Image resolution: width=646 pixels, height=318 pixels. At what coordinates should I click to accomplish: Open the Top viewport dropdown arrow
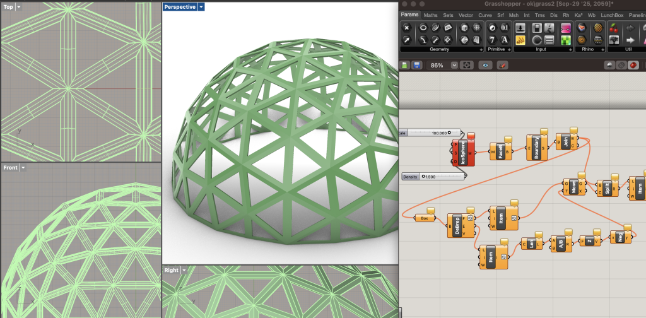point(18,6)
